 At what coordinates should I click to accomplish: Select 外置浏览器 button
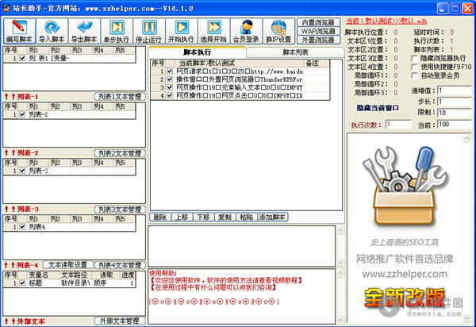(x=318, y=40)
